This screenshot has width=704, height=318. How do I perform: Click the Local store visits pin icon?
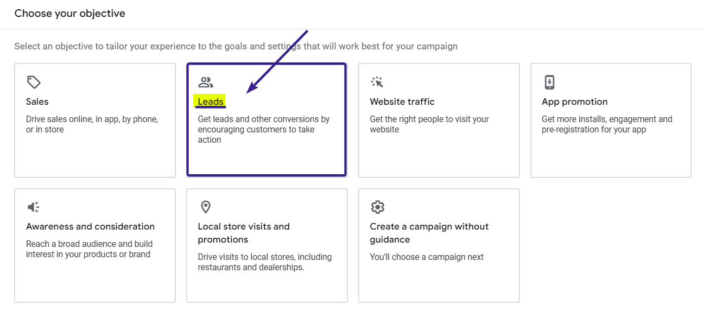pyautogui.click(x=205, y=206)
